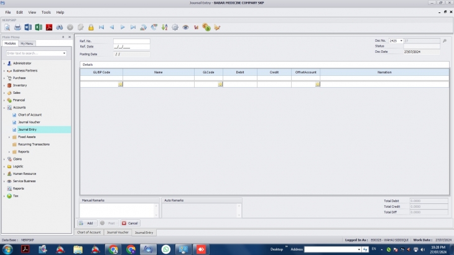
Task: Open WhatsApp from the taskbar
Action: coord(166,249)
